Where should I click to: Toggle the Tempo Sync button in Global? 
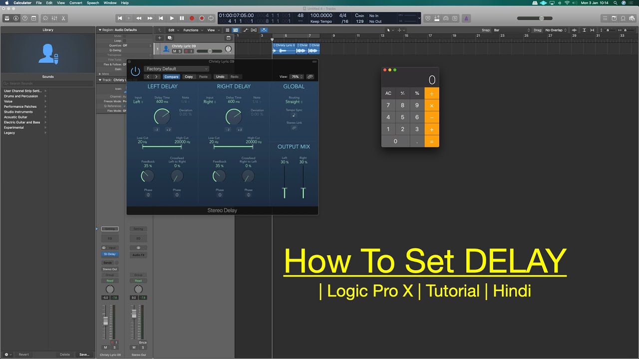pyautogui.click(x=294, y=115)
